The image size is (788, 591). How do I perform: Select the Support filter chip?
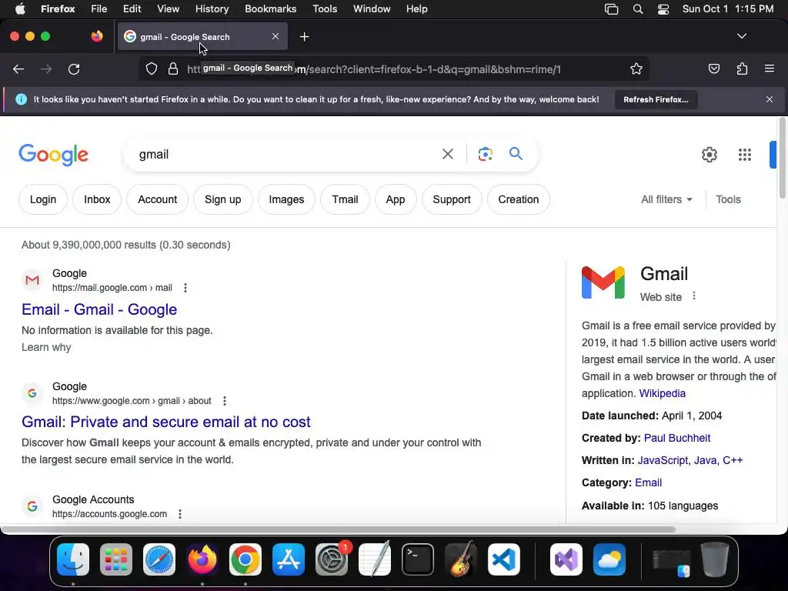point(451,199)
